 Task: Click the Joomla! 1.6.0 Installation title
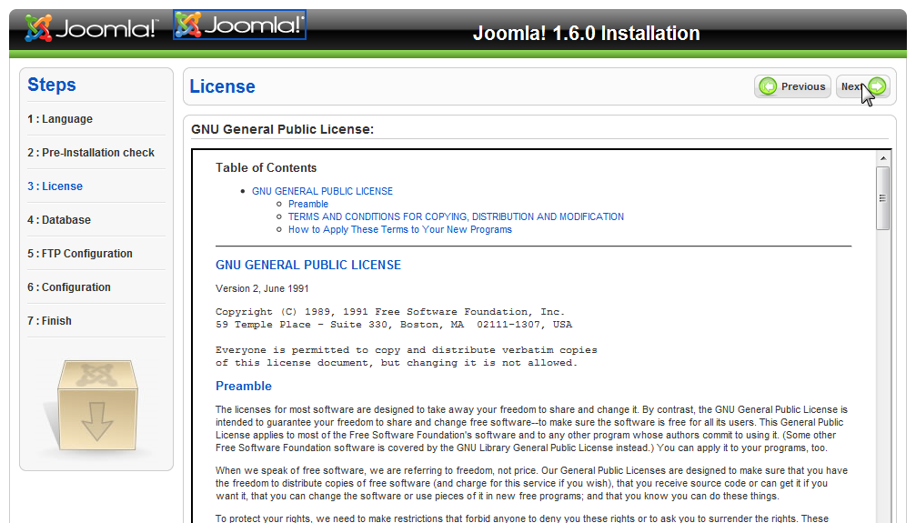pyautogui.click(x=586, y=34)
